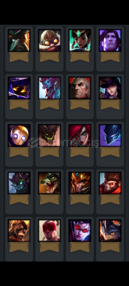The width and height of the screenshot is (129, 286).
Task: Choose the Corki champion icon with goggles
Action: [x=49, y=40]
